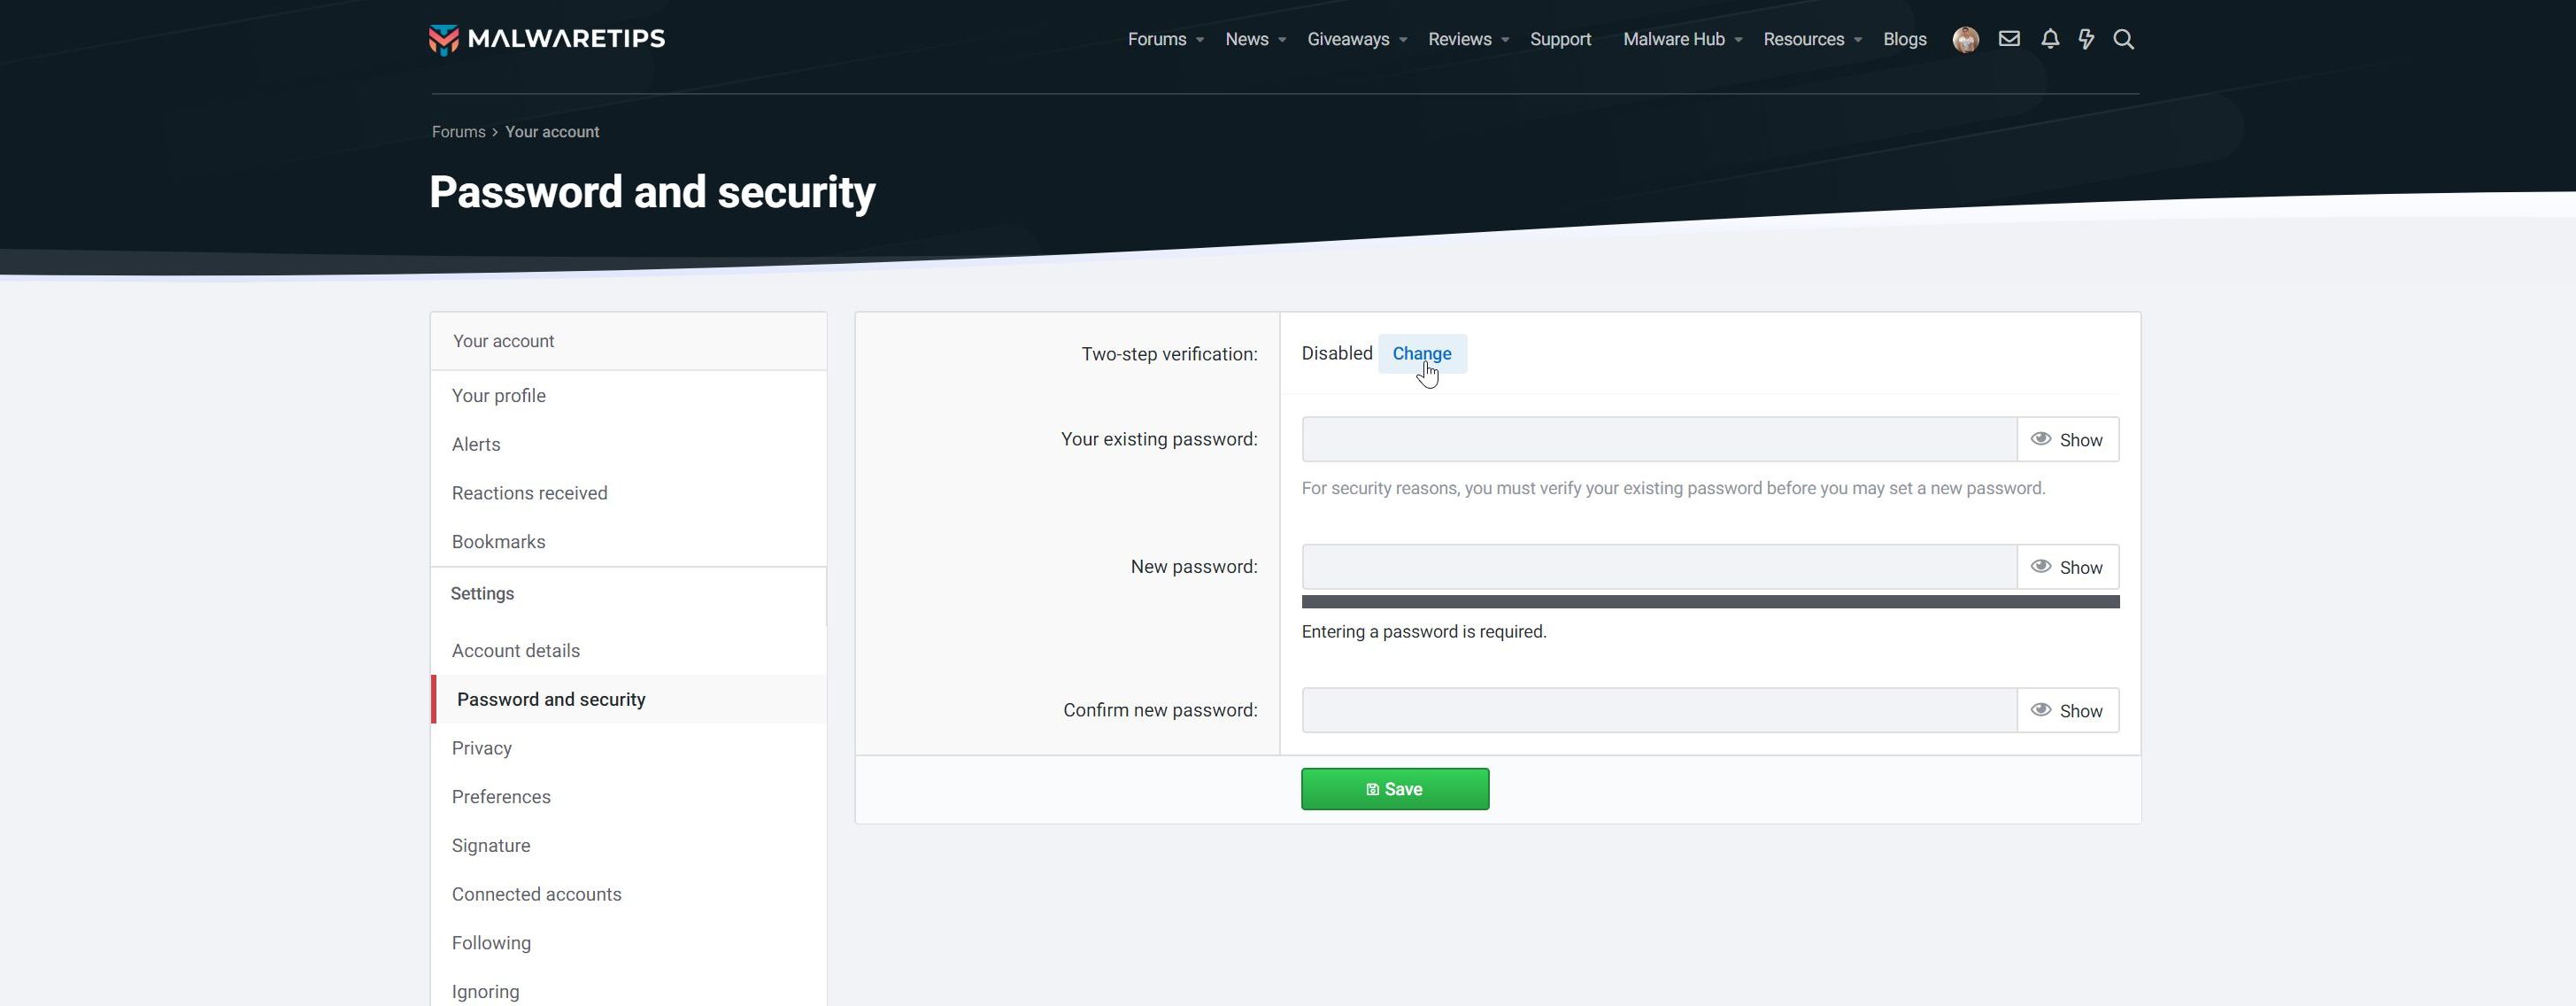Click the MalwareTips logo
Screen dimensions: 2576x1006
click(x=546, y=39)
